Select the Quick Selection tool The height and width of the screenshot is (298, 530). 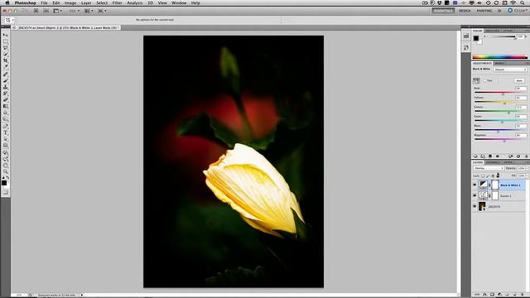coord(6,55)
